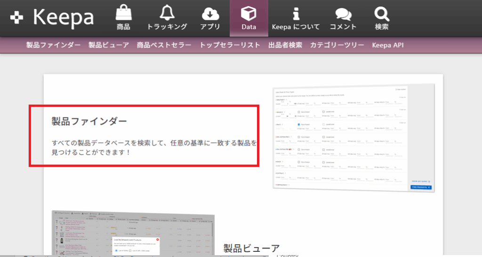
Task: Click the Keepa plus logo icon
Action: (x=17, y=18)
